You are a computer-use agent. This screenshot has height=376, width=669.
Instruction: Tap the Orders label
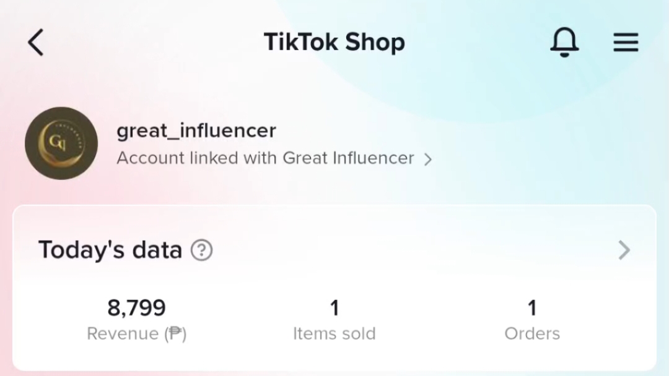532,333
